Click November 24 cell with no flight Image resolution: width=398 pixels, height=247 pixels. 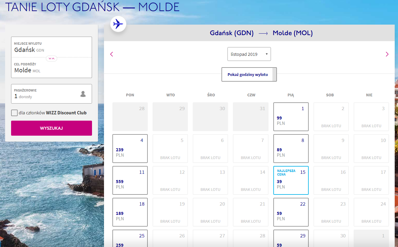371,212
